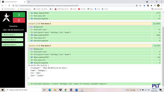Toggle Background of Post demo 3

coord(90,49)
